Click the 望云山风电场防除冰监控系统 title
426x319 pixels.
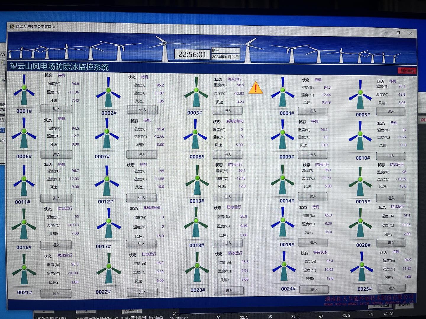(59, 67)
